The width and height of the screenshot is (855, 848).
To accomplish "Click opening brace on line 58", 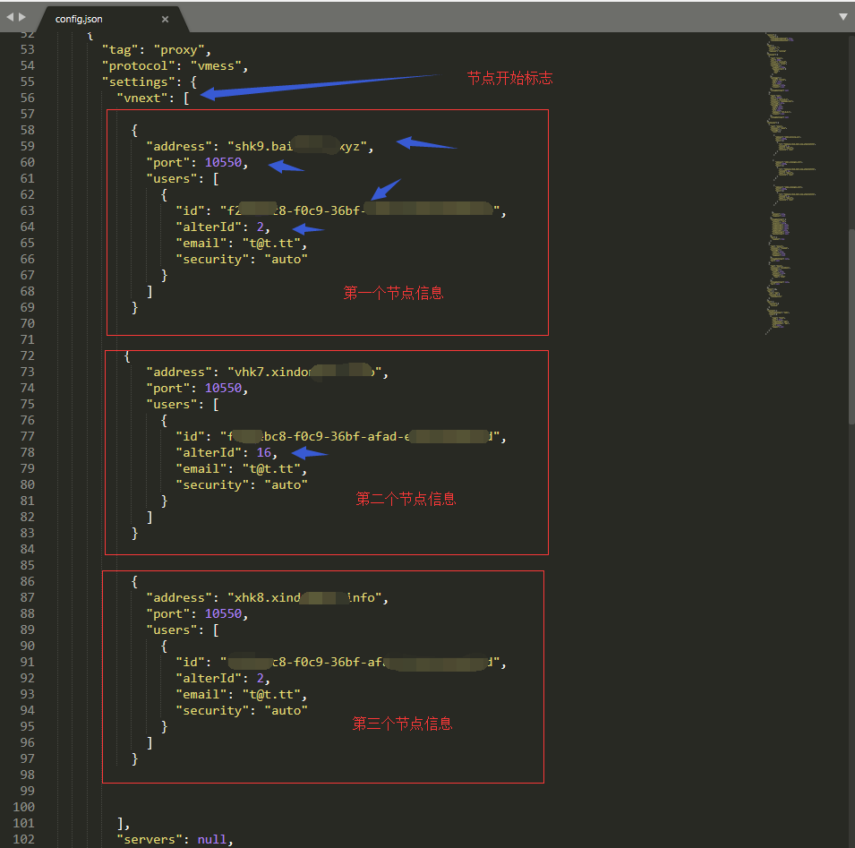I will [x=134, y=131].
